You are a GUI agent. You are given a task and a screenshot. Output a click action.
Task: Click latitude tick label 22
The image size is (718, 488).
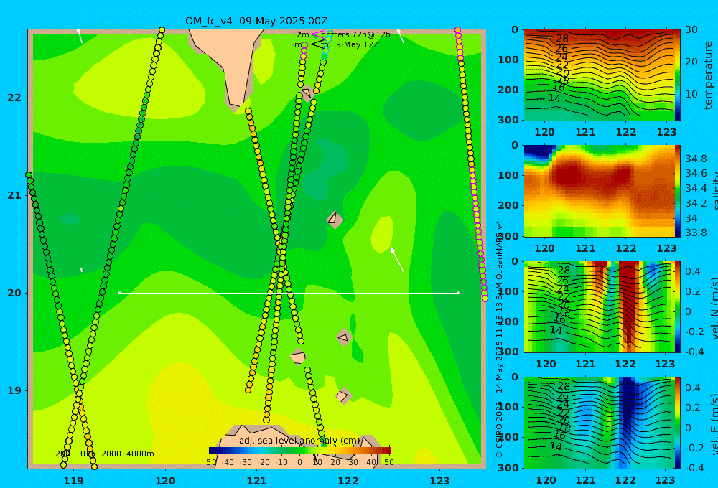click(14, 98)
